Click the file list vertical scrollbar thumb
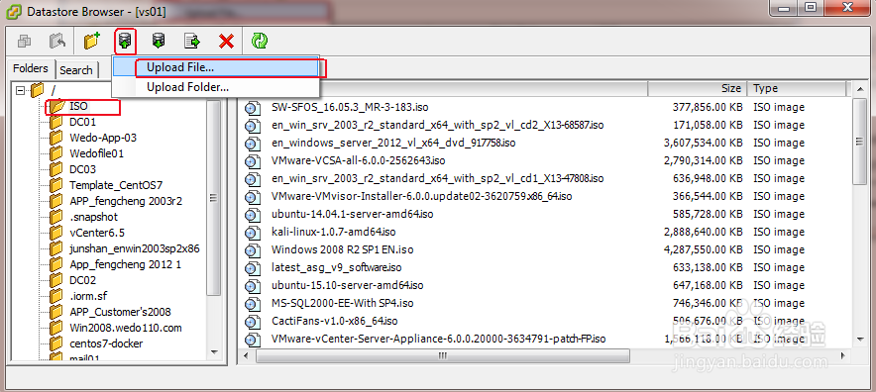 [x=861, y=142]
